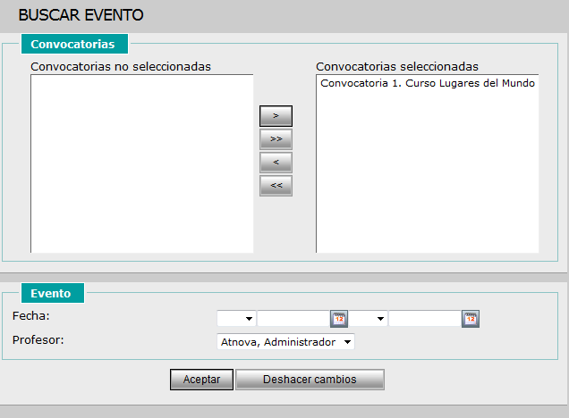
Task: Click inside the Convocatorias no seleccionadas list
Action: (x=142, y=163)
